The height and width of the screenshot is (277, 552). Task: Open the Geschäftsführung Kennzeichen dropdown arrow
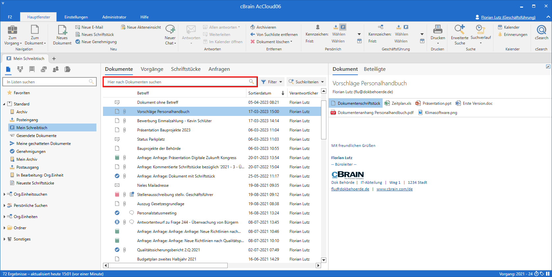tap(422, 34)
